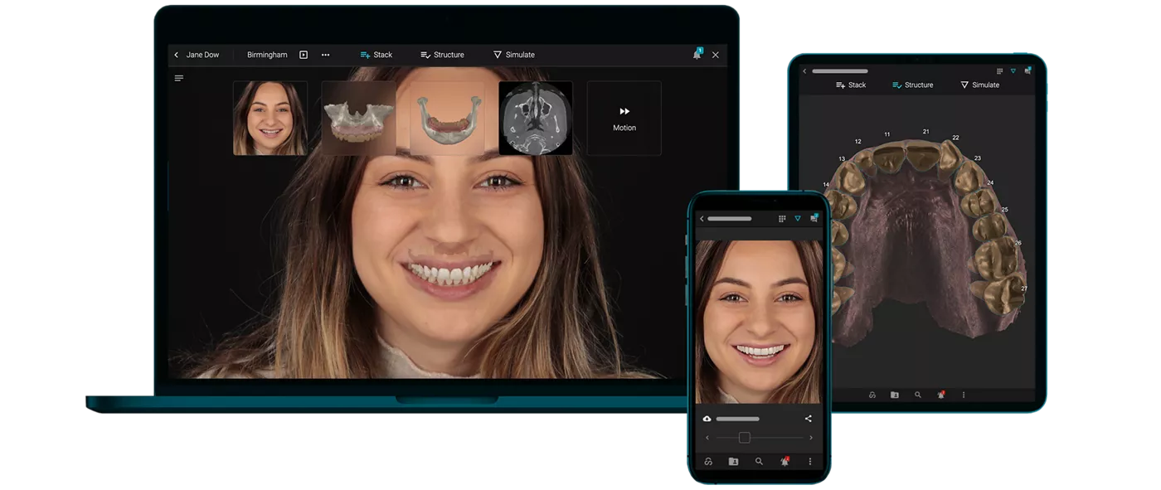Select tooth label 26 on the tablet
The height and width of the screenshot is (490, 1161).
click(x=1018, y=243)
